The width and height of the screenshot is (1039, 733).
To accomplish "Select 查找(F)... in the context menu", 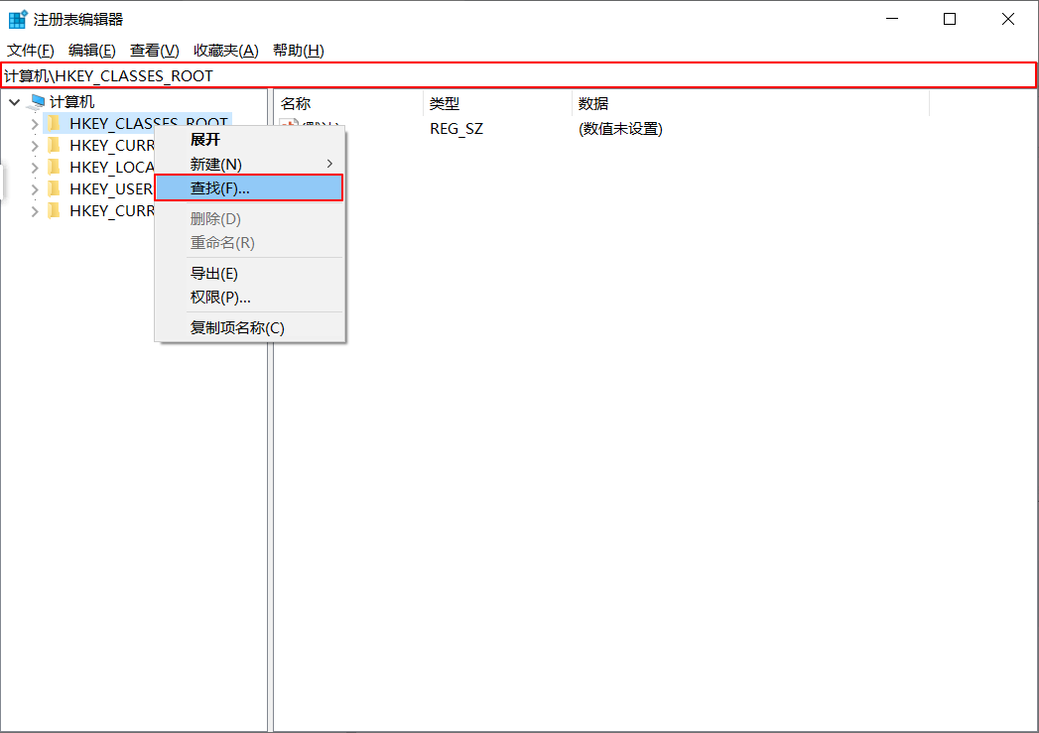I will point(249,188).
